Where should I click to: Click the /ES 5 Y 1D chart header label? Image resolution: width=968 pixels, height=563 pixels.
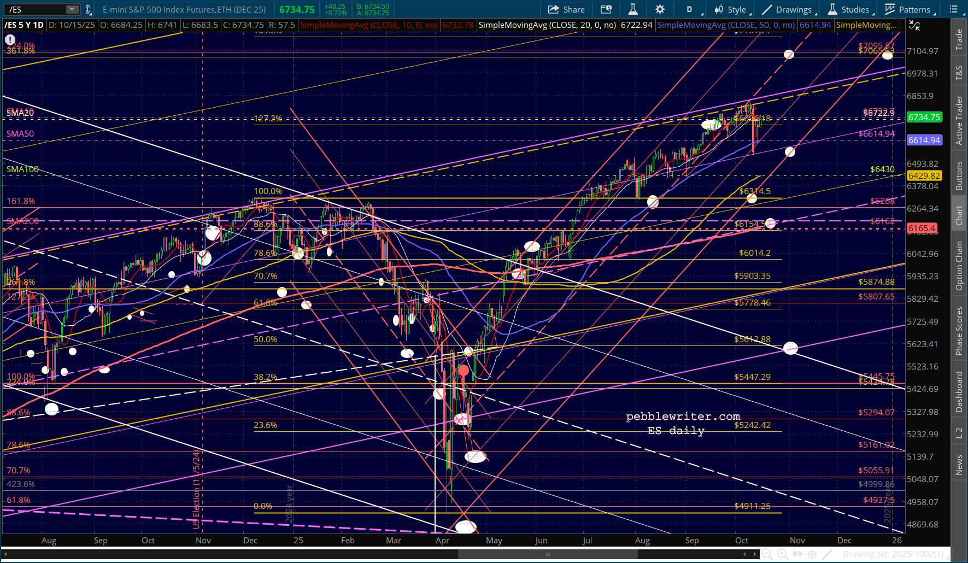[x=24, y=25]
